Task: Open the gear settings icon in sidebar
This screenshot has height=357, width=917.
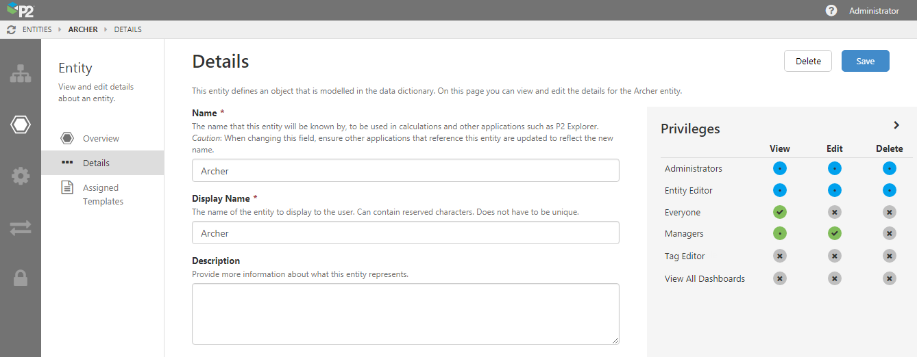Action: pyautogui.click(x=21, y=176)
